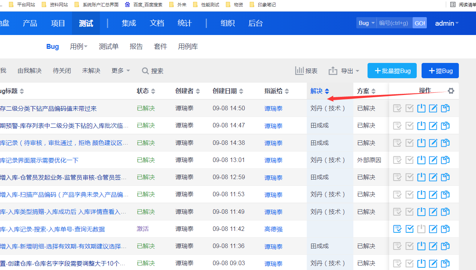The width and height of the screenshot is (476, 270).
Task: Expand the Bug type selector in top search
Action: point(366,23)
